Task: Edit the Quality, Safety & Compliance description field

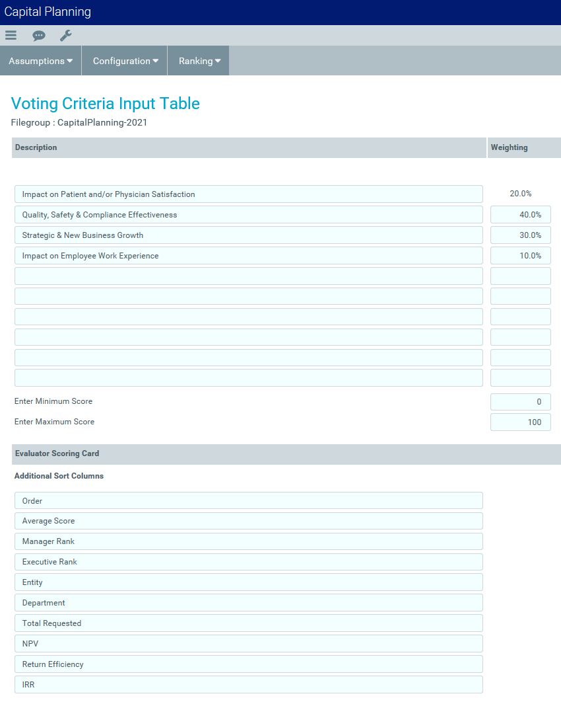Action: [x=248, y=215]
